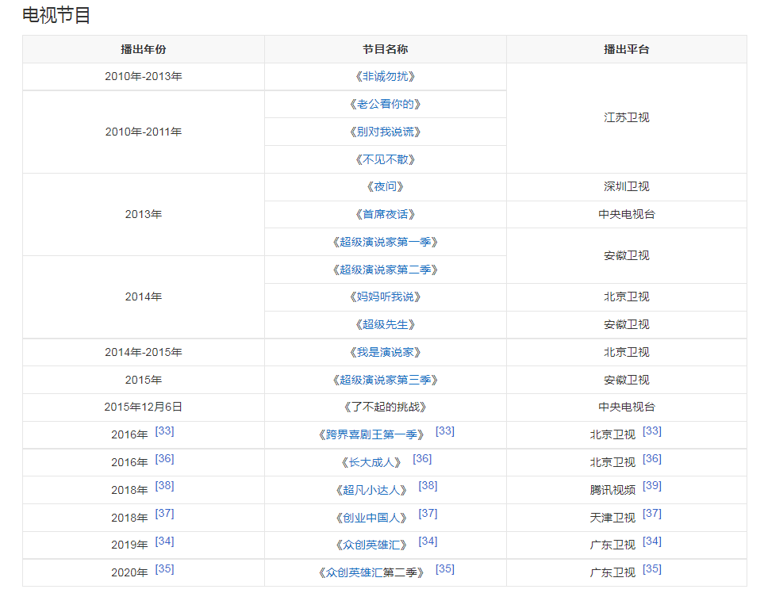Open reference [34] next to 2019年
The height and width of the screenshot is (593, 764).
165,541
